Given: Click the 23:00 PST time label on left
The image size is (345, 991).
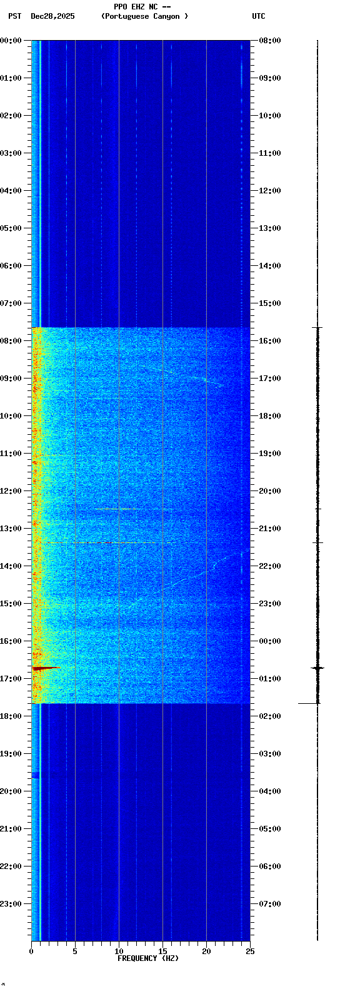Looking at the screenshot, I should click(x=11, y=904).
